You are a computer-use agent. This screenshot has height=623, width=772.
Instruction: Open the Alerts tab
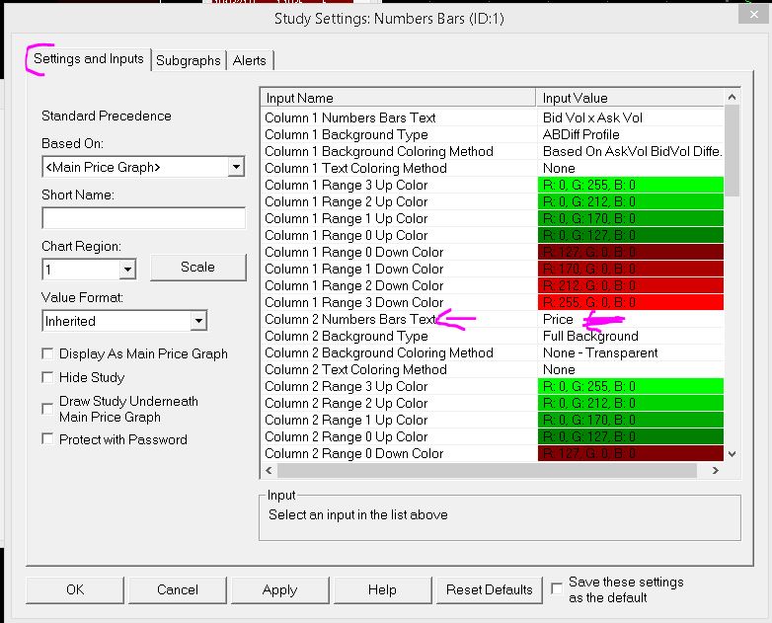click(250, 60)
